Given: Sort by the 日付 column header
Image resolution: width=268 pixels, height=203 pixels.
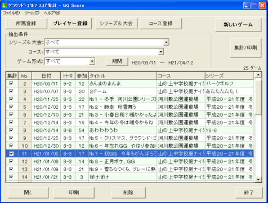Looking at the screenshot, I should tap(46, 76).
